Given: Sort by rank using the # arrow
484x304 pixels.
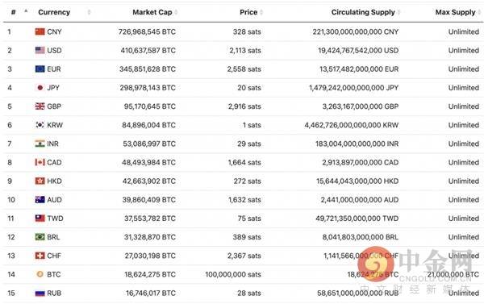Looking at the screenshot, I should [26, 11].
